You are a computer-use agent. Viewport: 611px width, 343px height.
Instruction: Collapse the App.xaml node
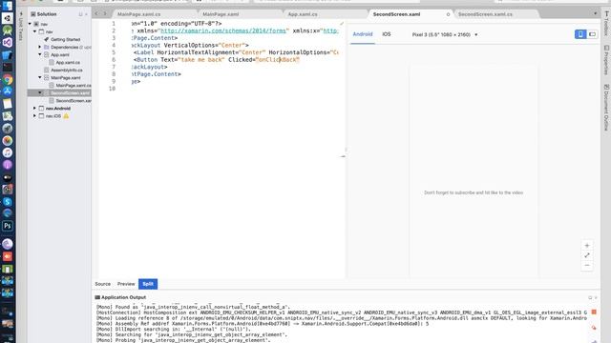[40, 54]
